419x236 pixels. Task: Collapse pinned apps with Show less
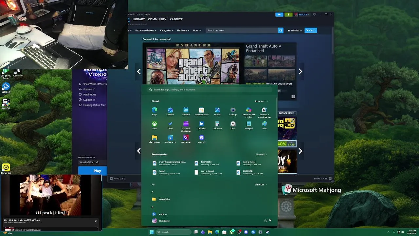pos(261,101)
